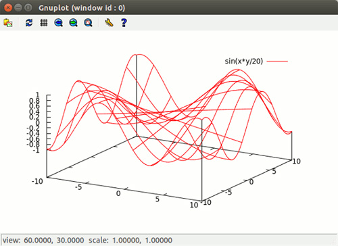Toggle the grid icon in toolbar
The image size is (338, 246).
(x=44, y=23)
